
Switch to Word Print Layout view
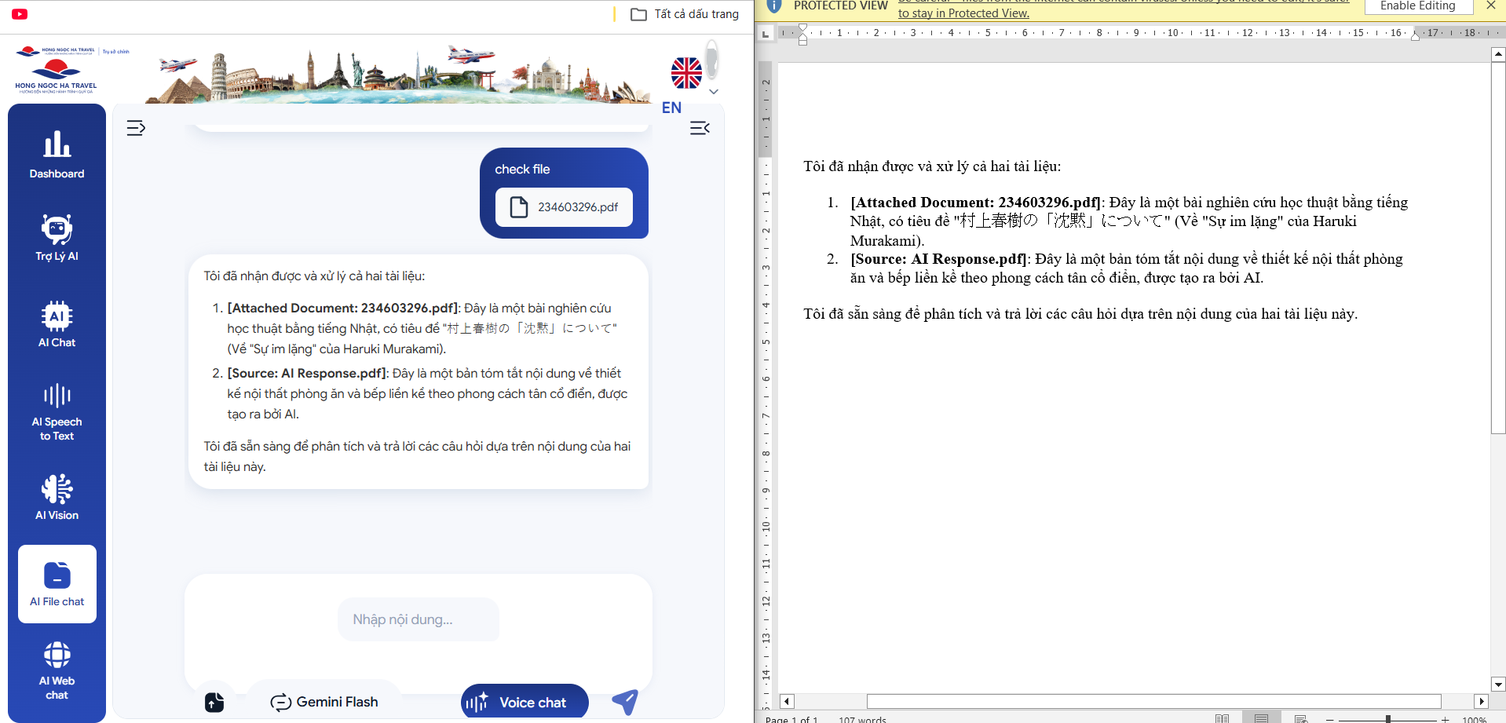click(1261, 718)
